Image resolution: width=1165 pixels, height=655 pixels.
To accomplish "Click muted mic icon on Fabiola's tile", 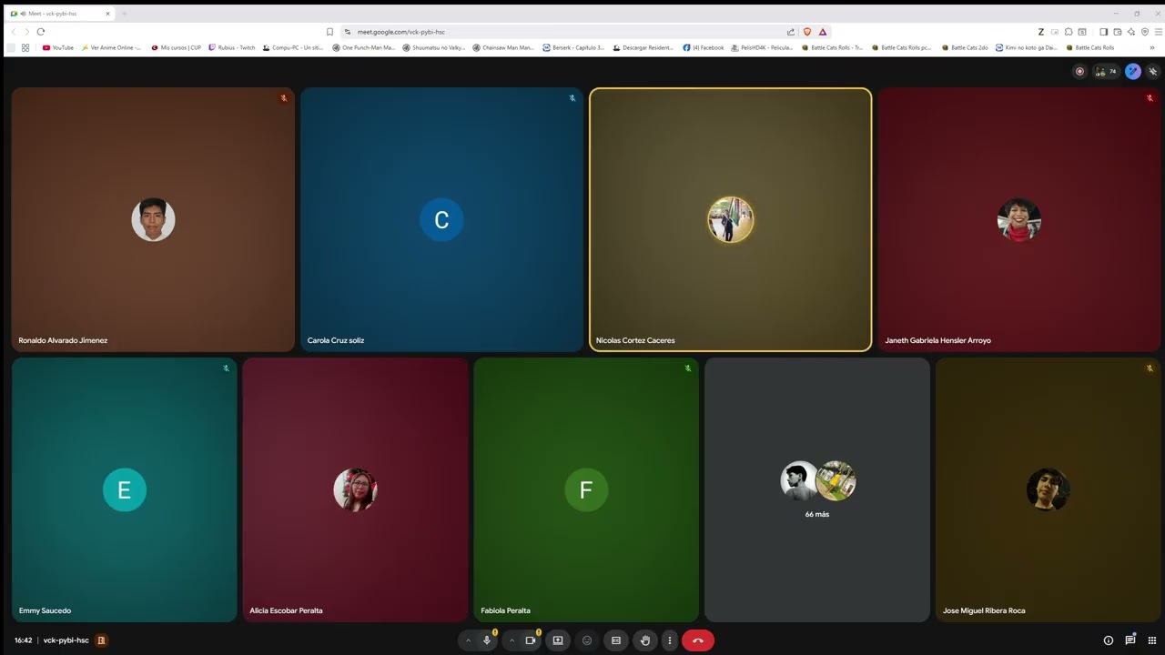I will (x=687, y=368).
